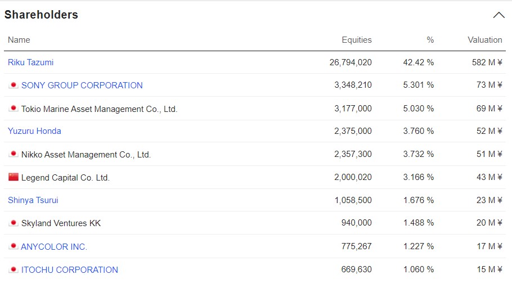Open Yuzuru Honda profile link
512x288 pixels.
pos(34,131)
